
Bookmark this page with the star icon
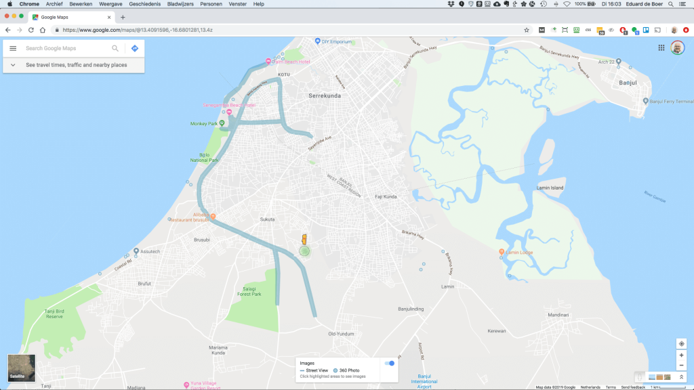click(x=527, y=30)
